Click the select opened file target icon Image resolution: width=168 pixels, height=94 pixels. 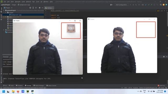(x=30, y=8)
